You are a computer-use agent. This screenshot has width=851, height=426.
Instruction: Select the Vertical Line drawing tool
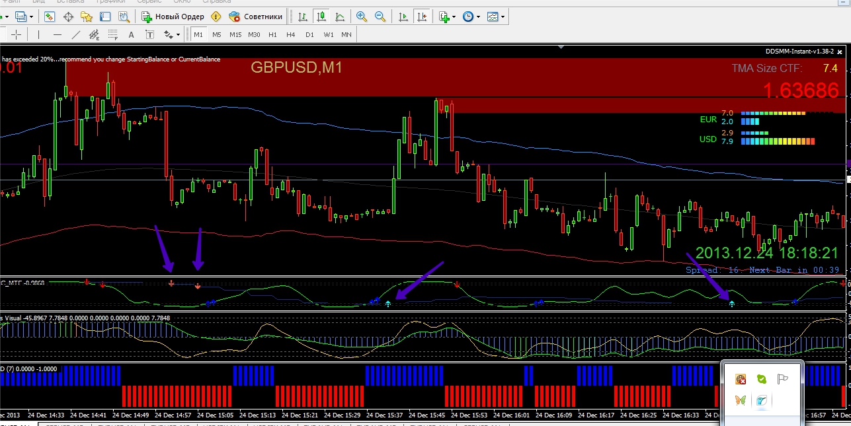[39, 34]
